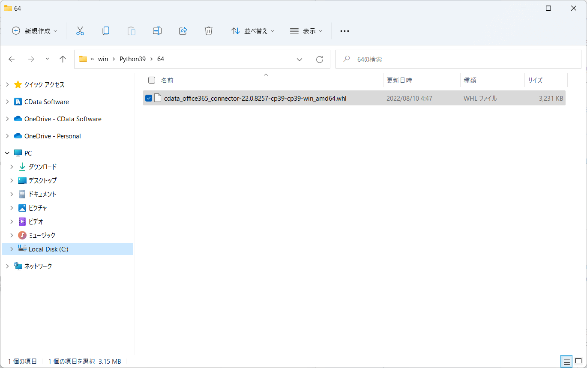Open the See more (…) menu
Viewport: 587px width, 368px height.
coord(344,30)
